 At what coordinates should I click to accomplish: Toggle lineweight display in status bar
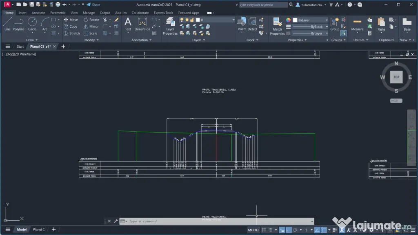335,230
